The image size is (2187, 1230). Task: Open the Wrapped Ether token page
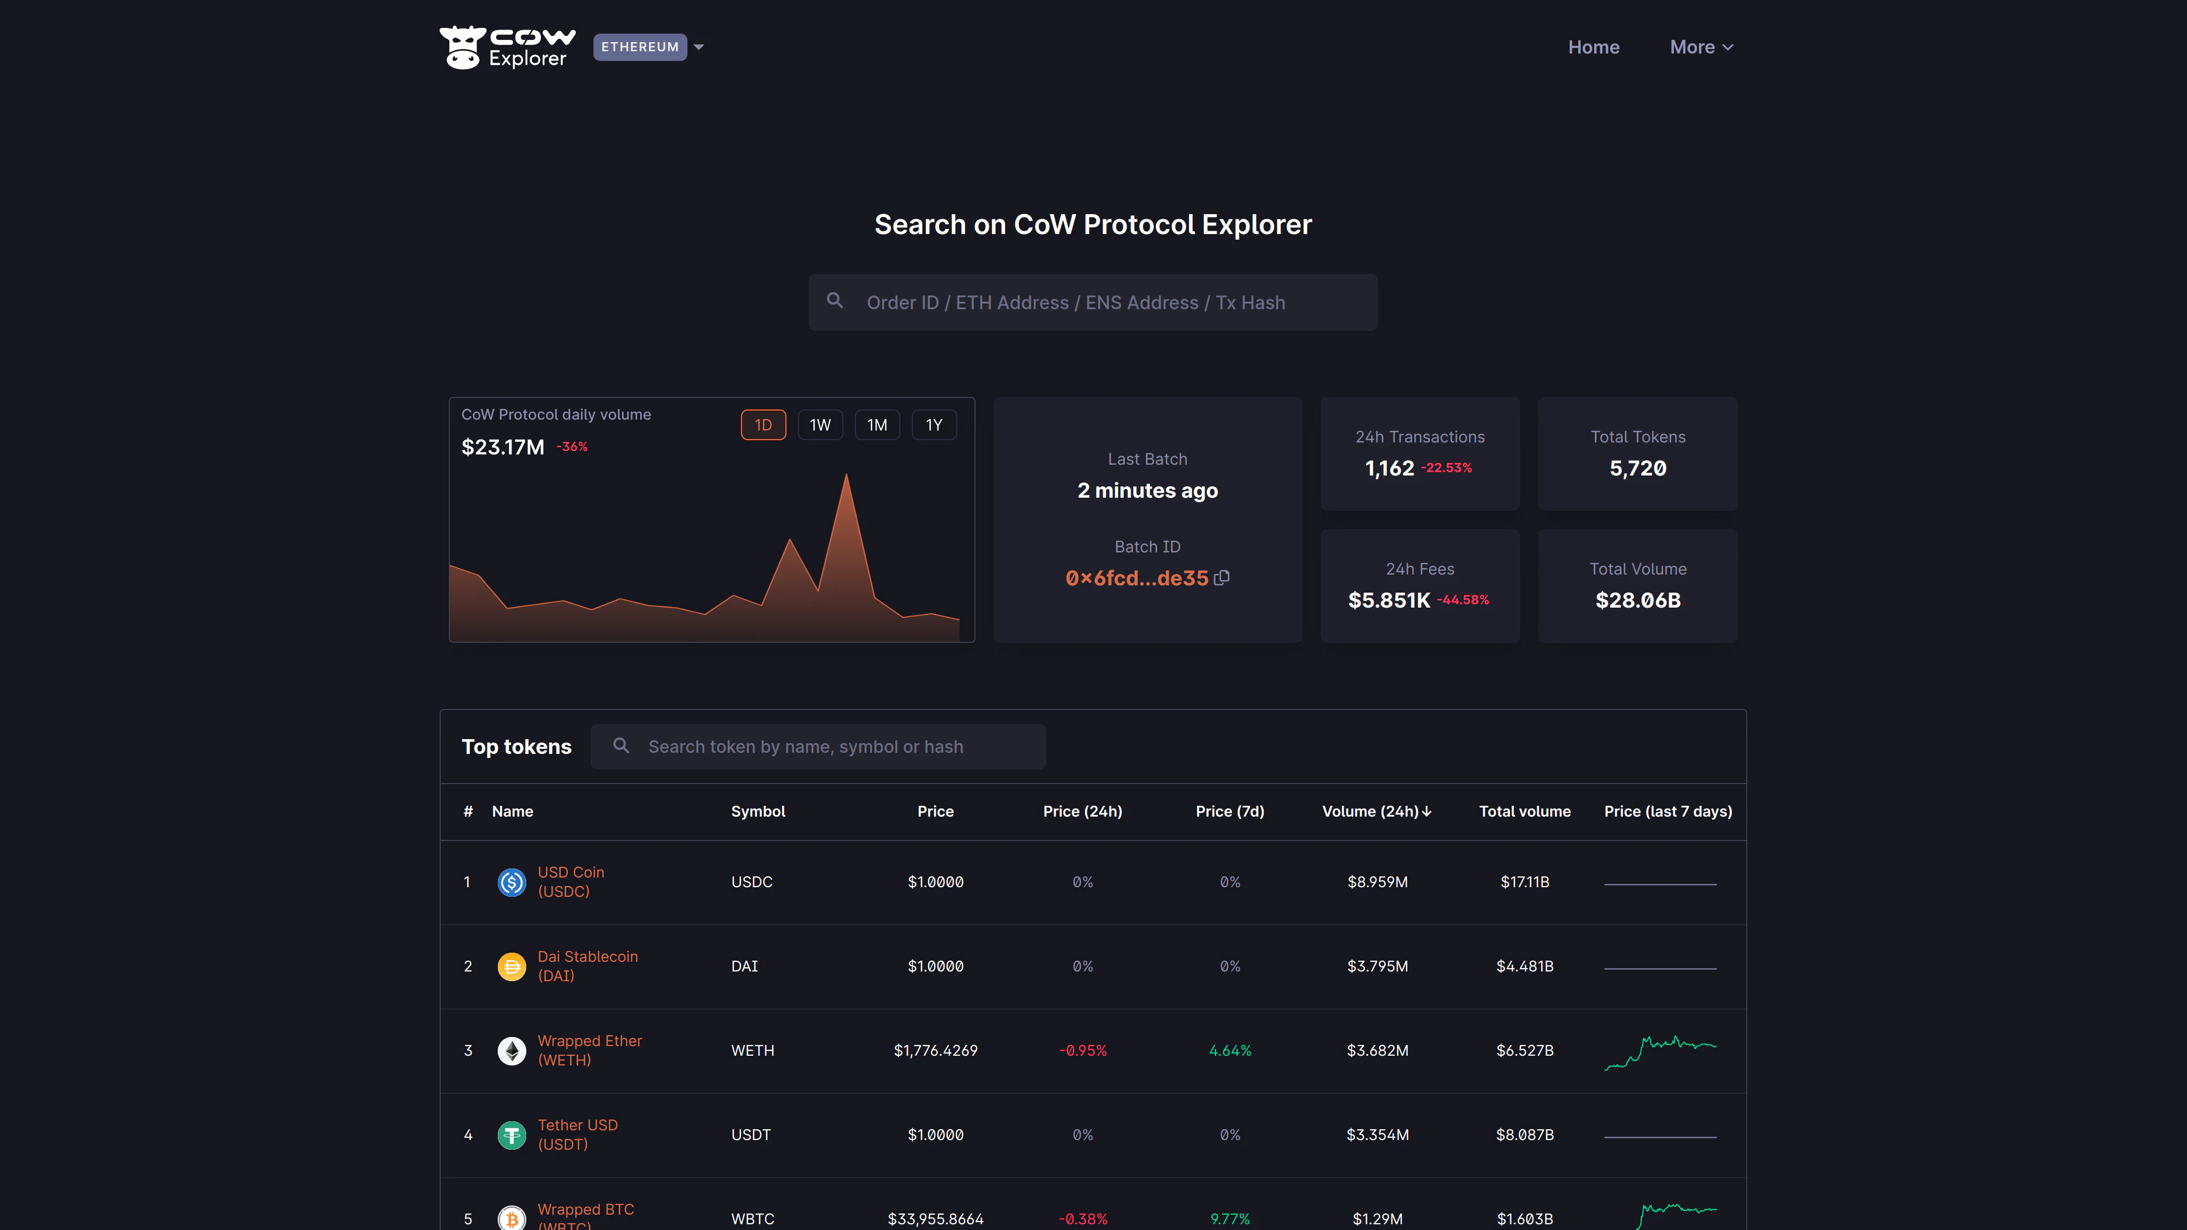590,1050
